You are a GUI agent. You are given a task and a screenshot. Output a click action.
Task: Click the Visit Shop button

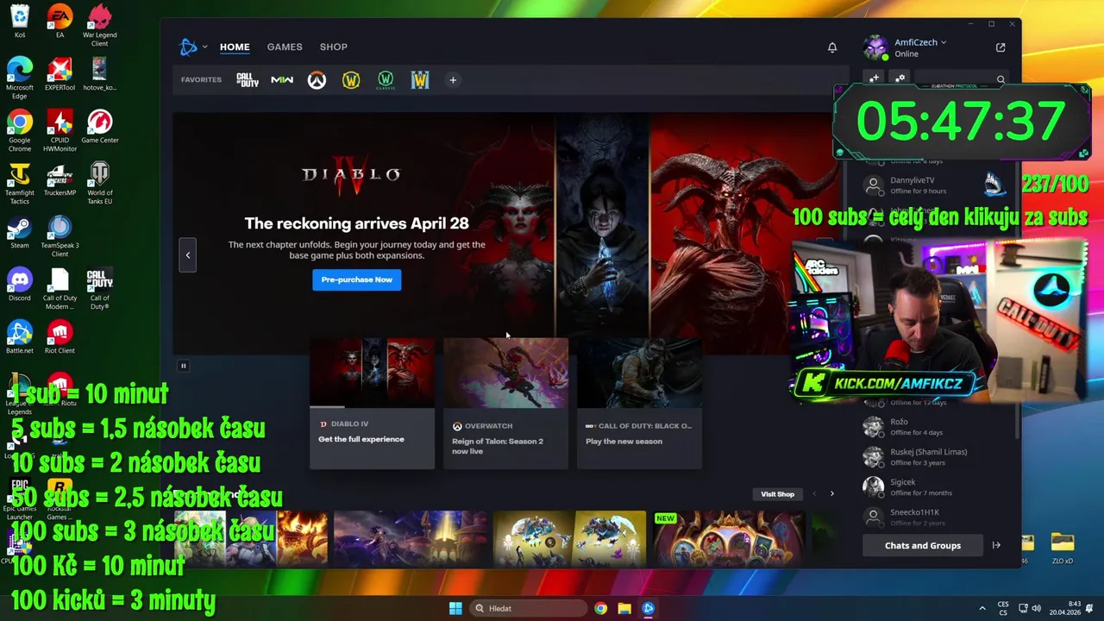pyautogui.click(x=777, y=494)
